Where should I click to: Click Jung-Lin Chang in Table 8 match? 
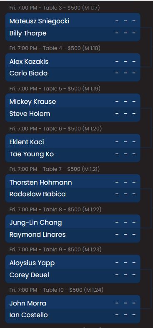[35, 223]
